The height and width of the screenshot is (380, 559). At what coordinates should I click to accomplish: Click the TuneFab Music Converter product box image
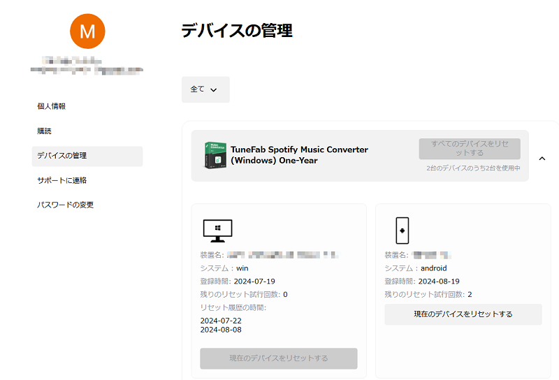(x=215, y=155)
